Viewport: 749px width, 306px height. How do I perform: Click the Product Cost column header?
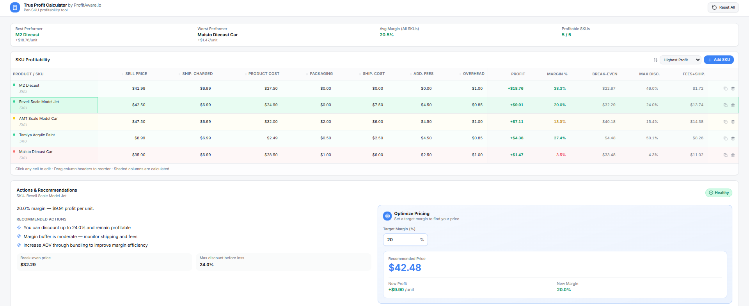264,74
